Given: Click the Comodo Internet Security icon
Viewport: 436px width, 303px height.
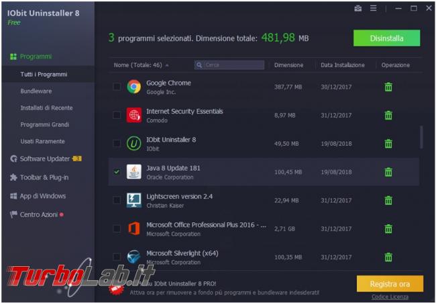Looking at the screenshot, I should [x=133, y=115].
